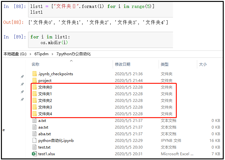Select the 文件夹2 folder icon
This screenshot has height=160, width=225.
(x=34, y=101)
